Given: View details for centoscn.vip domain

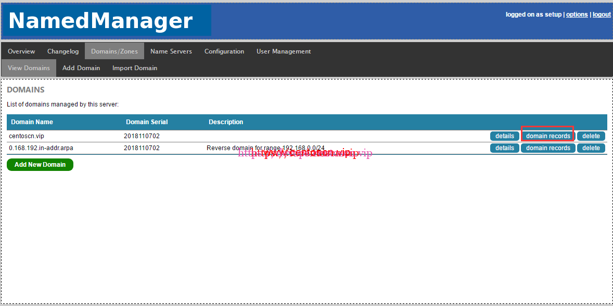Looking at the screenshot, I should 504,136.
